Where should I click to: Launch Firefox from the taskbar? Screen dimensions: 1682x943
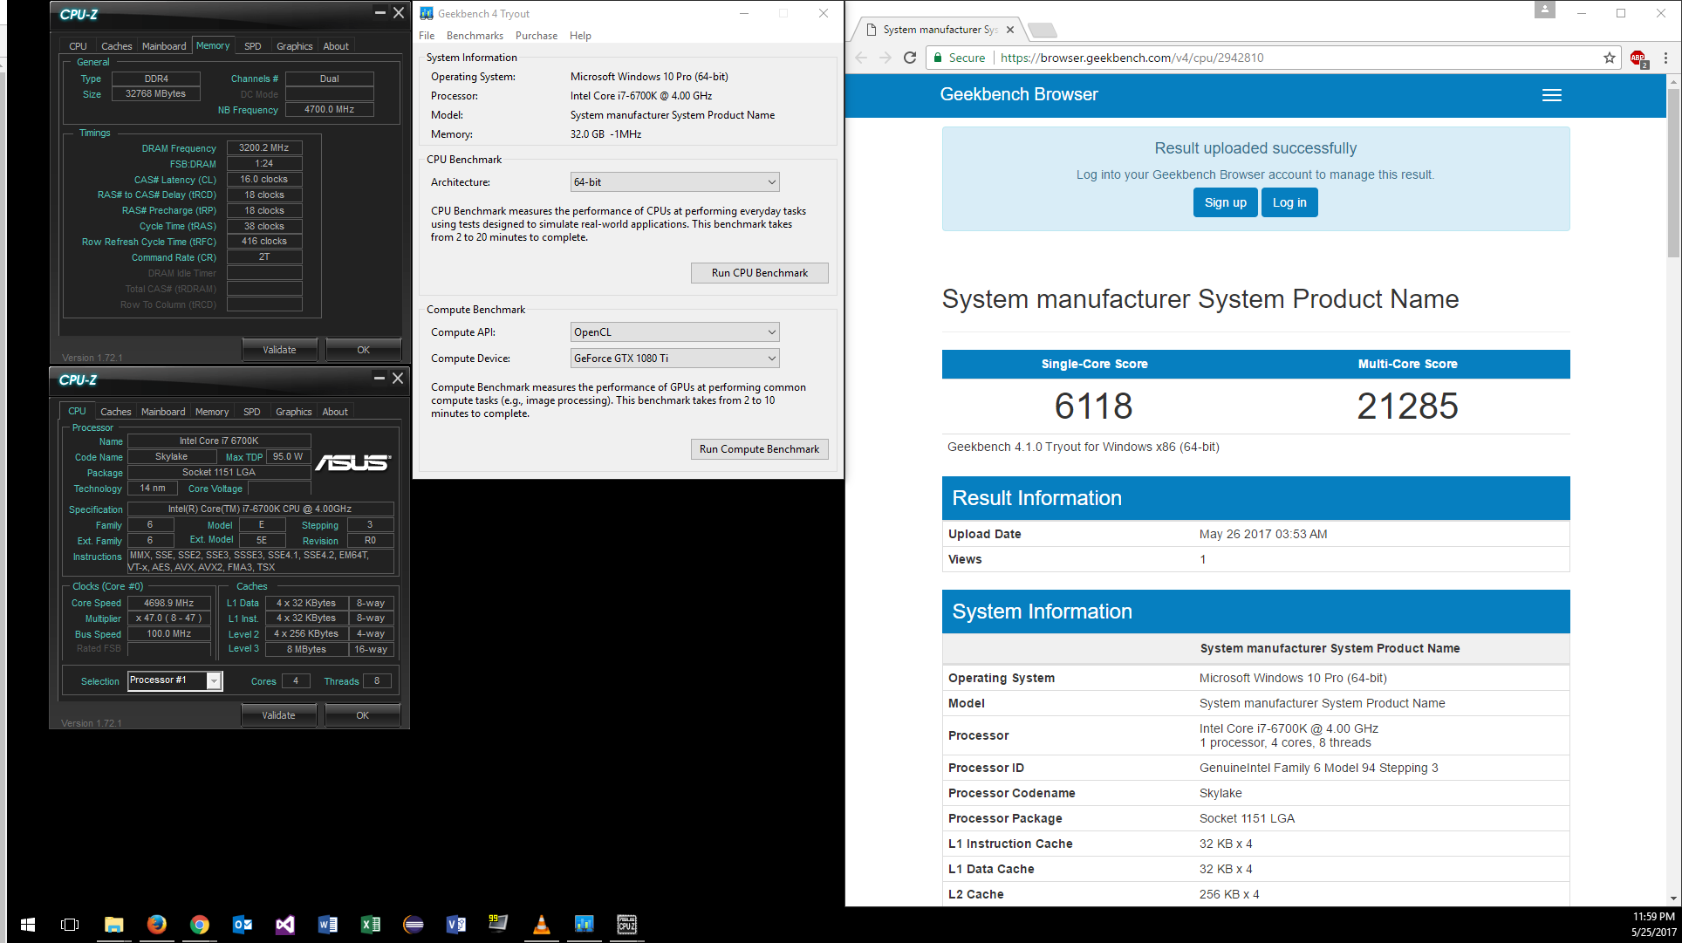[x=157, y=924]
